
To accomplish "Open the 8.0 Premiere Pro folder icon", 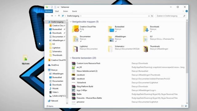I will pos(146,39).
